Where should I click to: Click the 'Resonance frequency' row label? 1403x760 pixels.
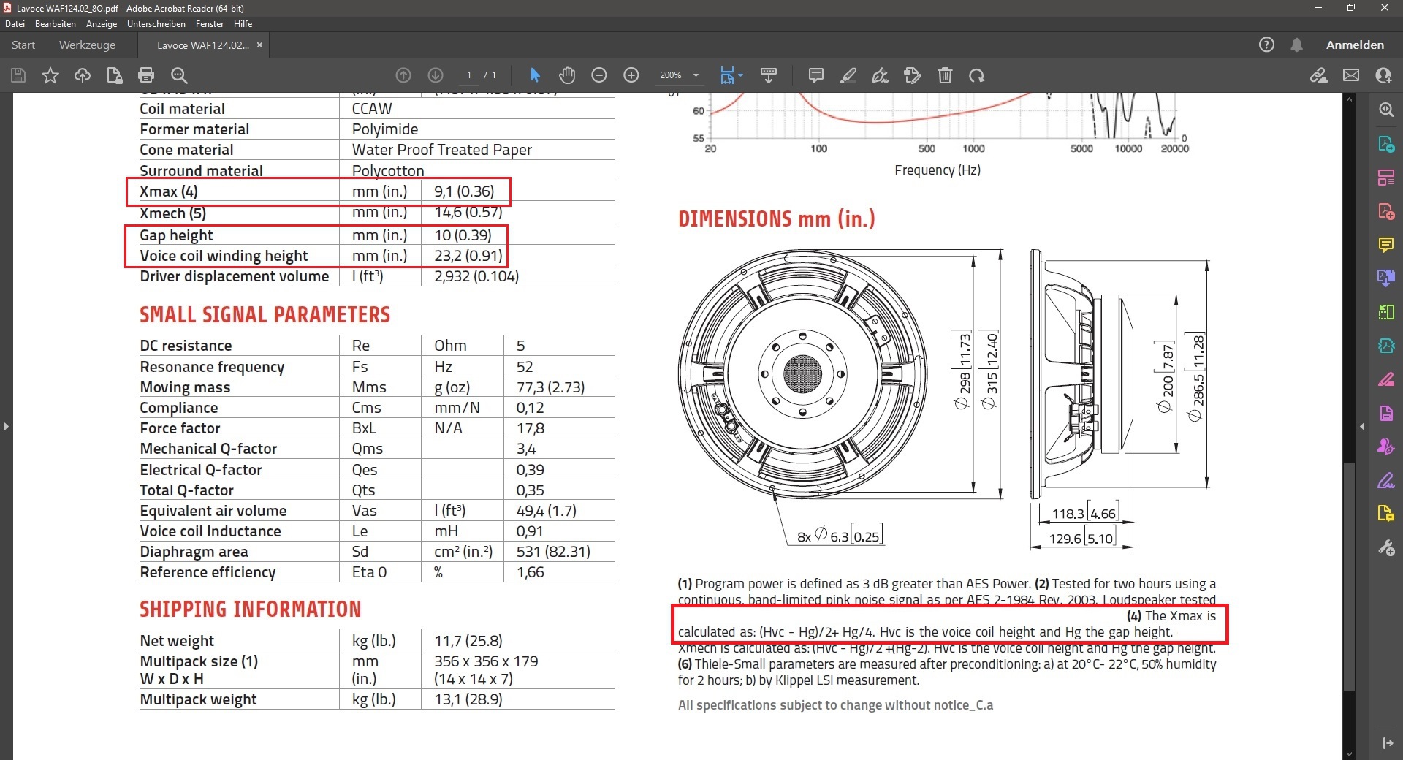point(212,367)
